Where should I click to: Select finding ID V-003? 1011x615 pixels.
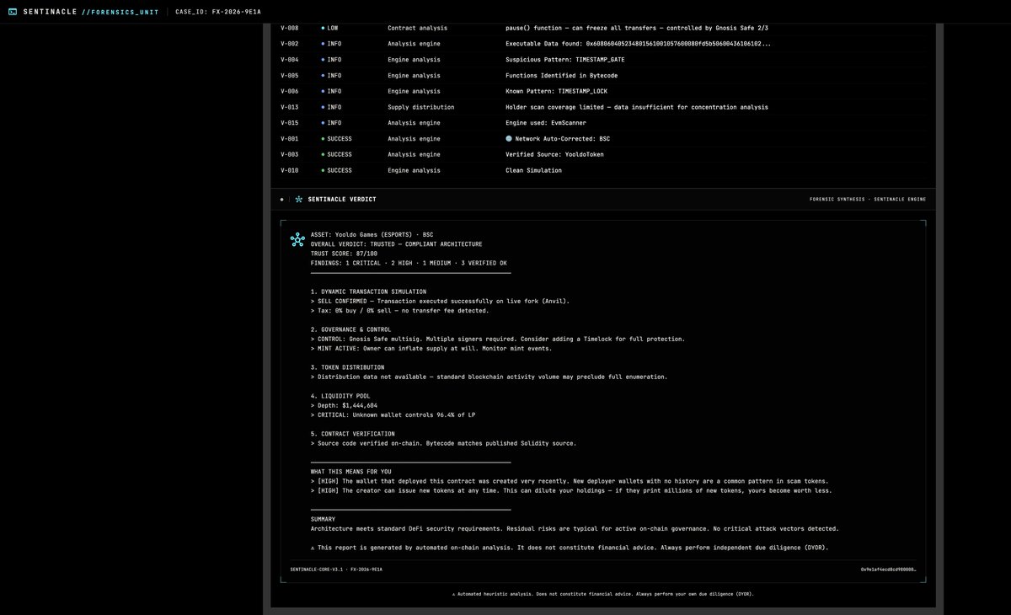[289, 154]
